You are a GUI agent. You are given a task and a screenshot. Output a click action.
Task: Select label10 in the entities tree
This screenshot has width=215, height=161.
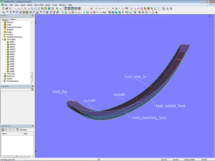tap(12, 44)
